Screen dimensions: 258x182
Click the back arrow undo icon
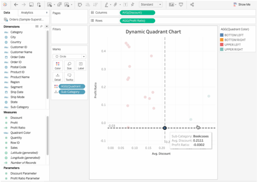pyautogui.click(x=16, y=5)
